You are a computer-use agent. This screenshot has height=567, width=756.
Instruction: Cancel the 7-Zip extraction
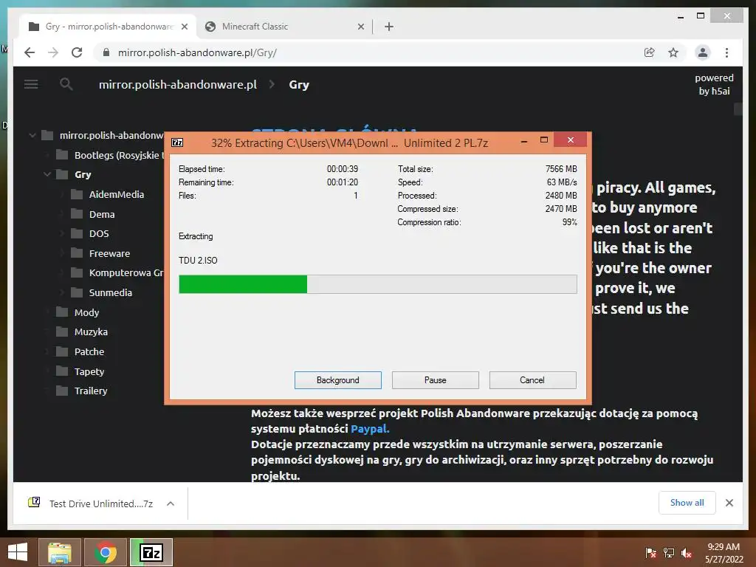(x=532, y=380)
